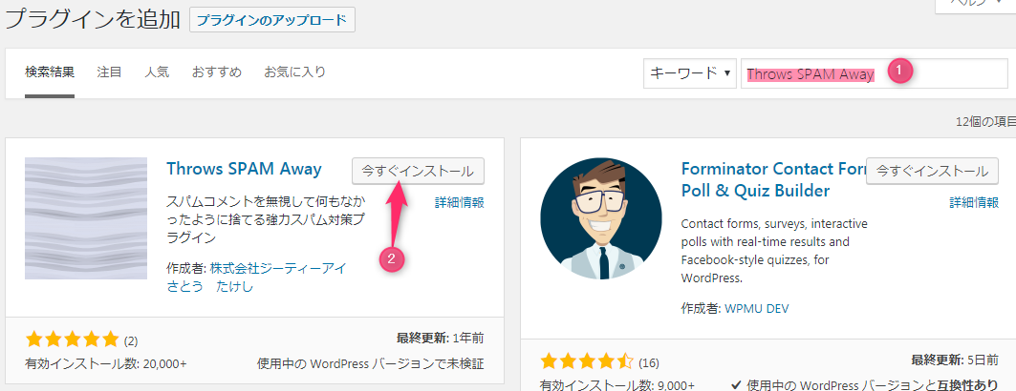Click the Forminator plugin avatar icon
The height and width of the screenshot is (391, 1016).
tap(601, 218)
